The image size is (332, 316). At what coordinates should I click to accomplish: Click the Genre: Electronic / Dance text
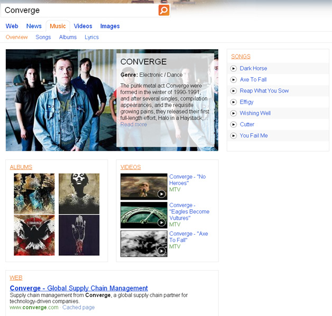point(151,75)
